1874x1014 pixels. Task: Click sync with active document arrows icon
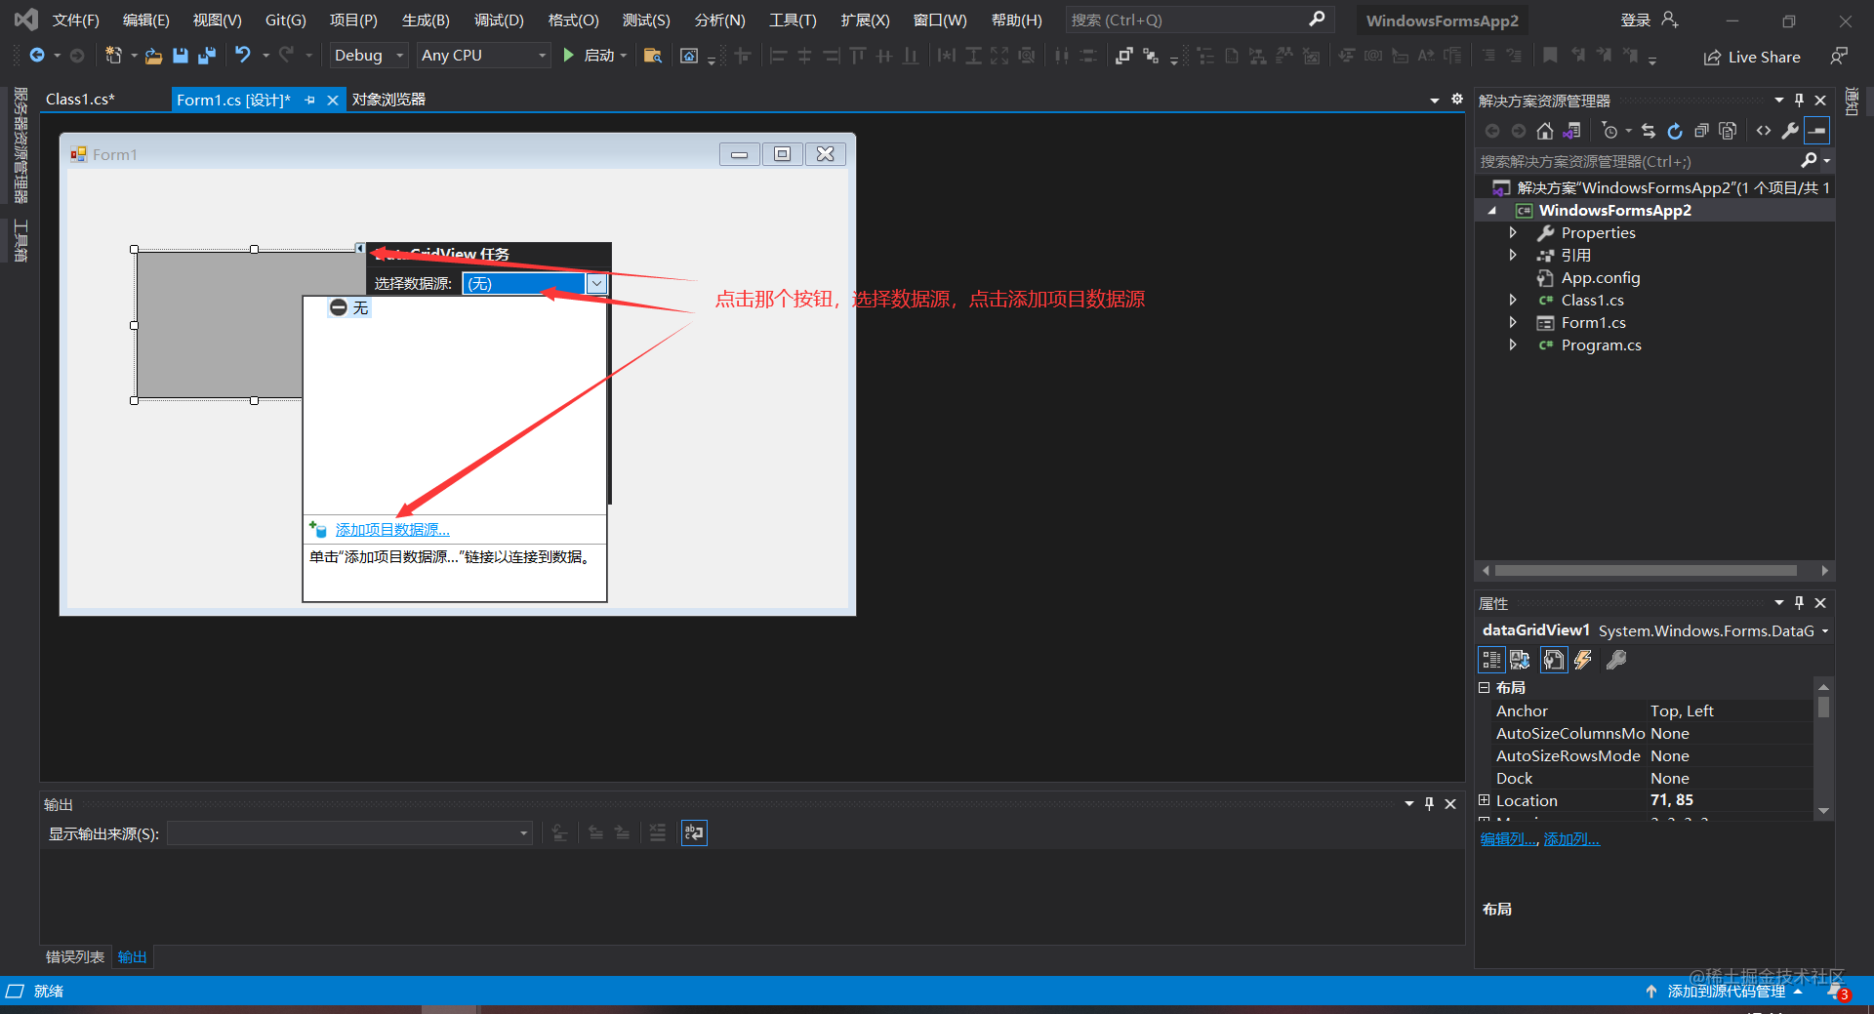click(x=1649, y=131)
